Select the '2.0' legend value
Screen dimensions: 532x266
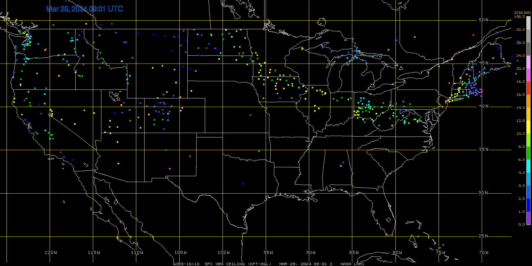(522, 199)
